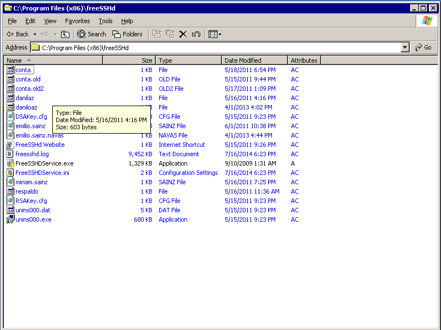Click the Move To toolbar icon
The height and width of the screenshot is (330, 441).
(x=157, y=34)
